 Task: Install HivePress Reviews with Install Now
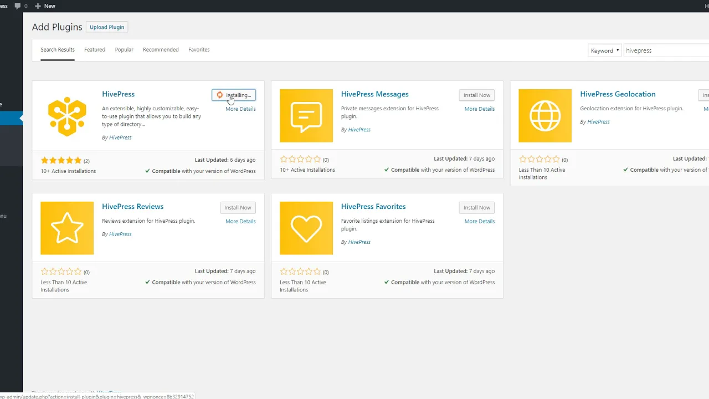coord(238,208)
